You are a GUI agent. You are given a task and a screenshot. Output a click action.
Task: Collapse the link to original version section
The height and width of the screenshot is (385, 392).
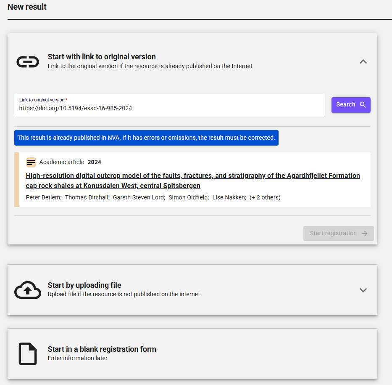[363, 62]
